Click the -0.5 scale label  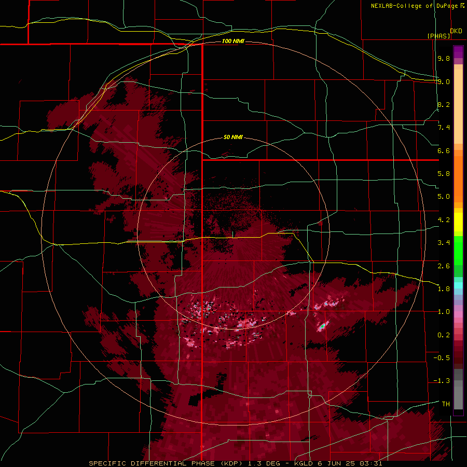[x=442, y=358]
